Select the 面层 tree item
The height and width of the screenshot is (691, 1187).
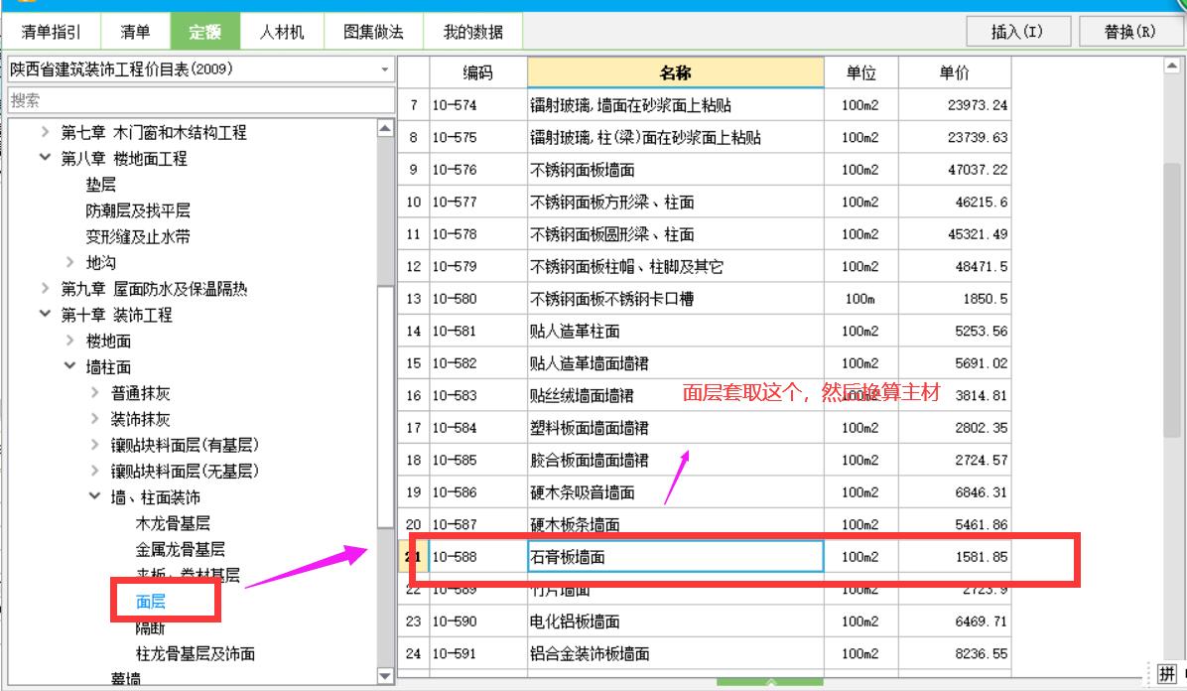[151, 602]
